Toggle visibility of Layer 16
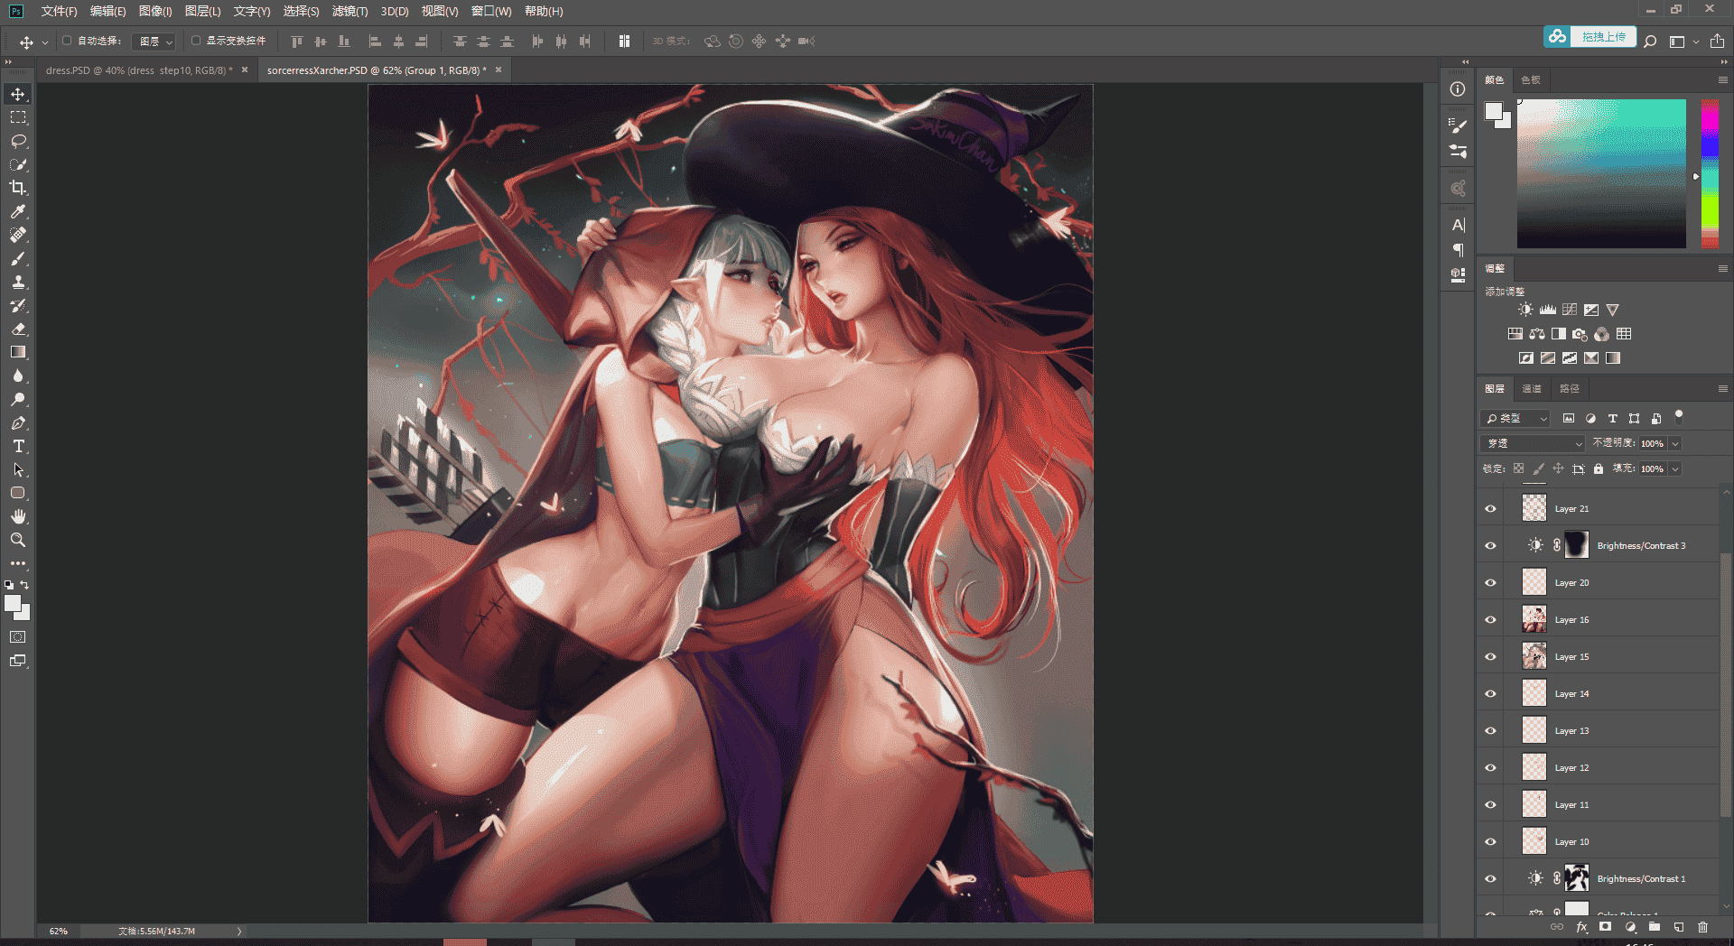Image resolution: width=1734 pixels, height=946 pixels. 1490,620
